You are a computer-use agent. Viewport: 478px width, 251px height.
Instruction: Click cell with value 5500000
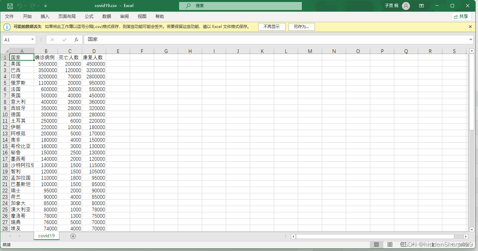pyautogui.click(x=46, y=64)
